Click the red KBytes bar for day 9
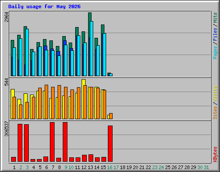This screenshot has width=220, height=172. [x=65, y=142]
